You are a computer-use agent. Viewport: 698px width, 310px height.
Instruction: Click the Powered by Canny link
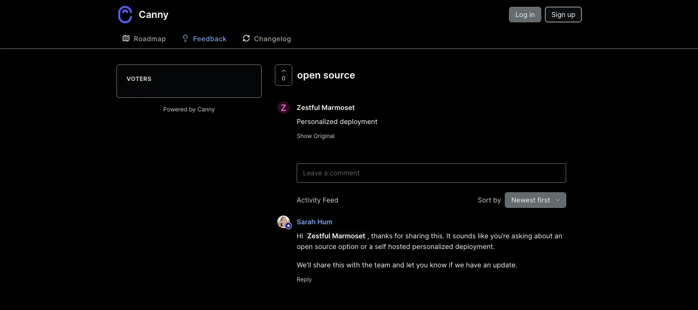[x=189, y=109]
